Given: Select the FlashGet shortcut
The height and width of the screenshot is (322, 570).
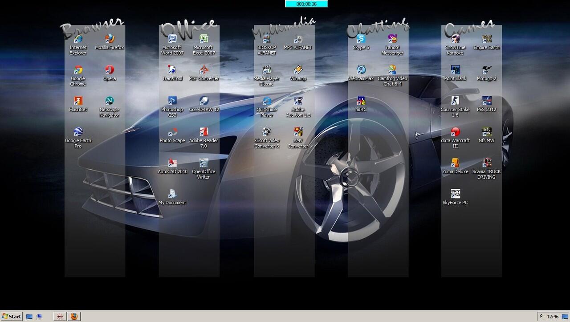Looking at the screenshot, I should click(x=78, y=101).
